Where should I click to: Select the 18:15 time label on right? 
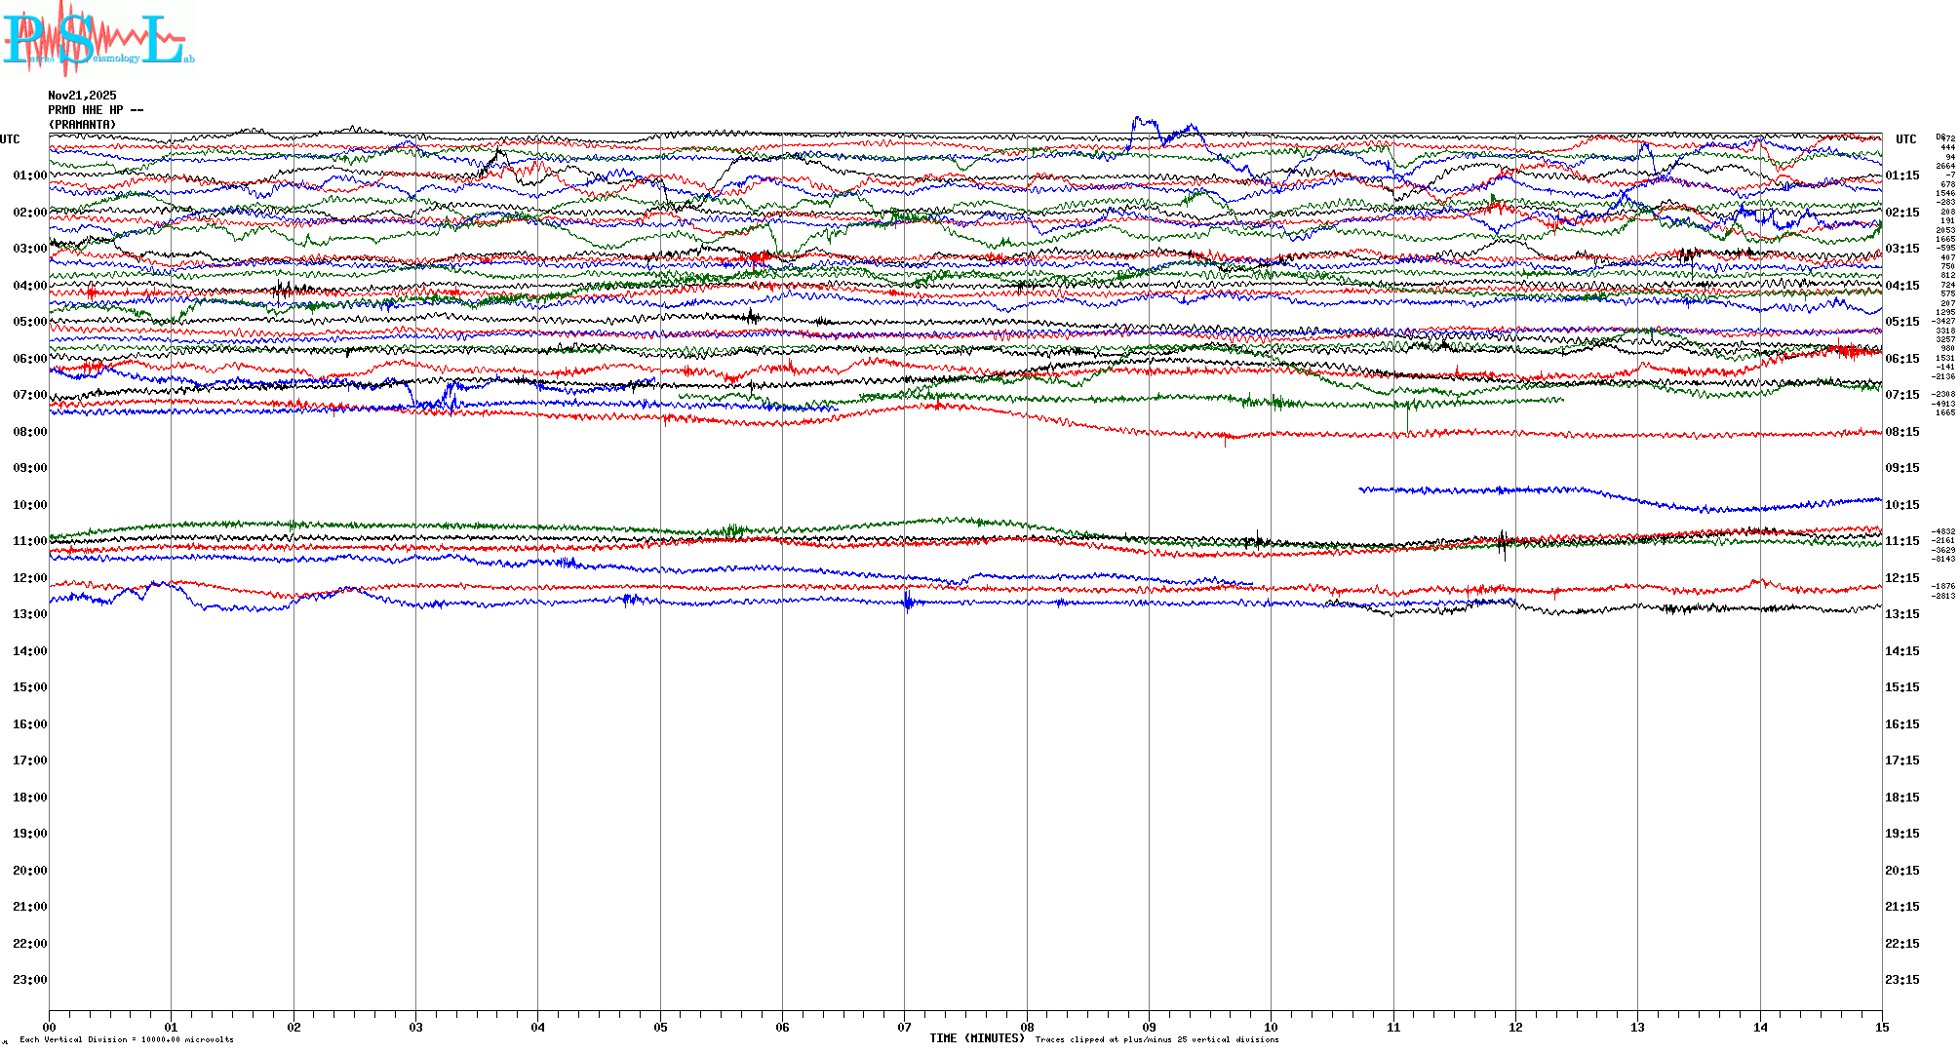coord(1901,798)
